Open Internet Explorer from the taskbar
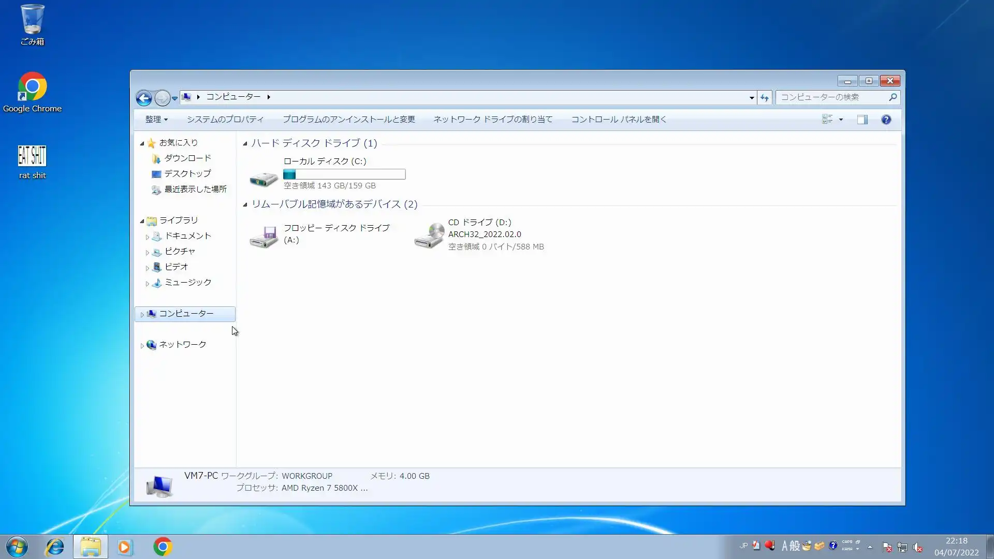994x559 pixels. (55, 547)
